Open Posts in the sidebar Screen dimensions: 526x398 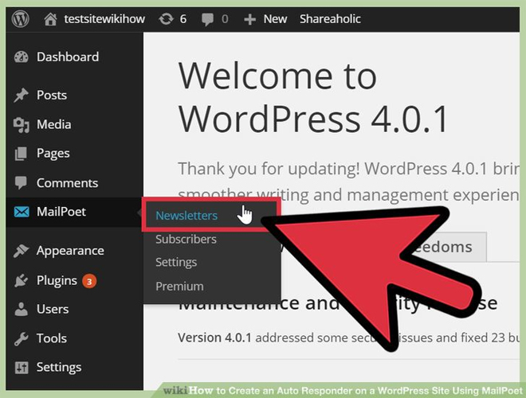[x=52, y=96]
